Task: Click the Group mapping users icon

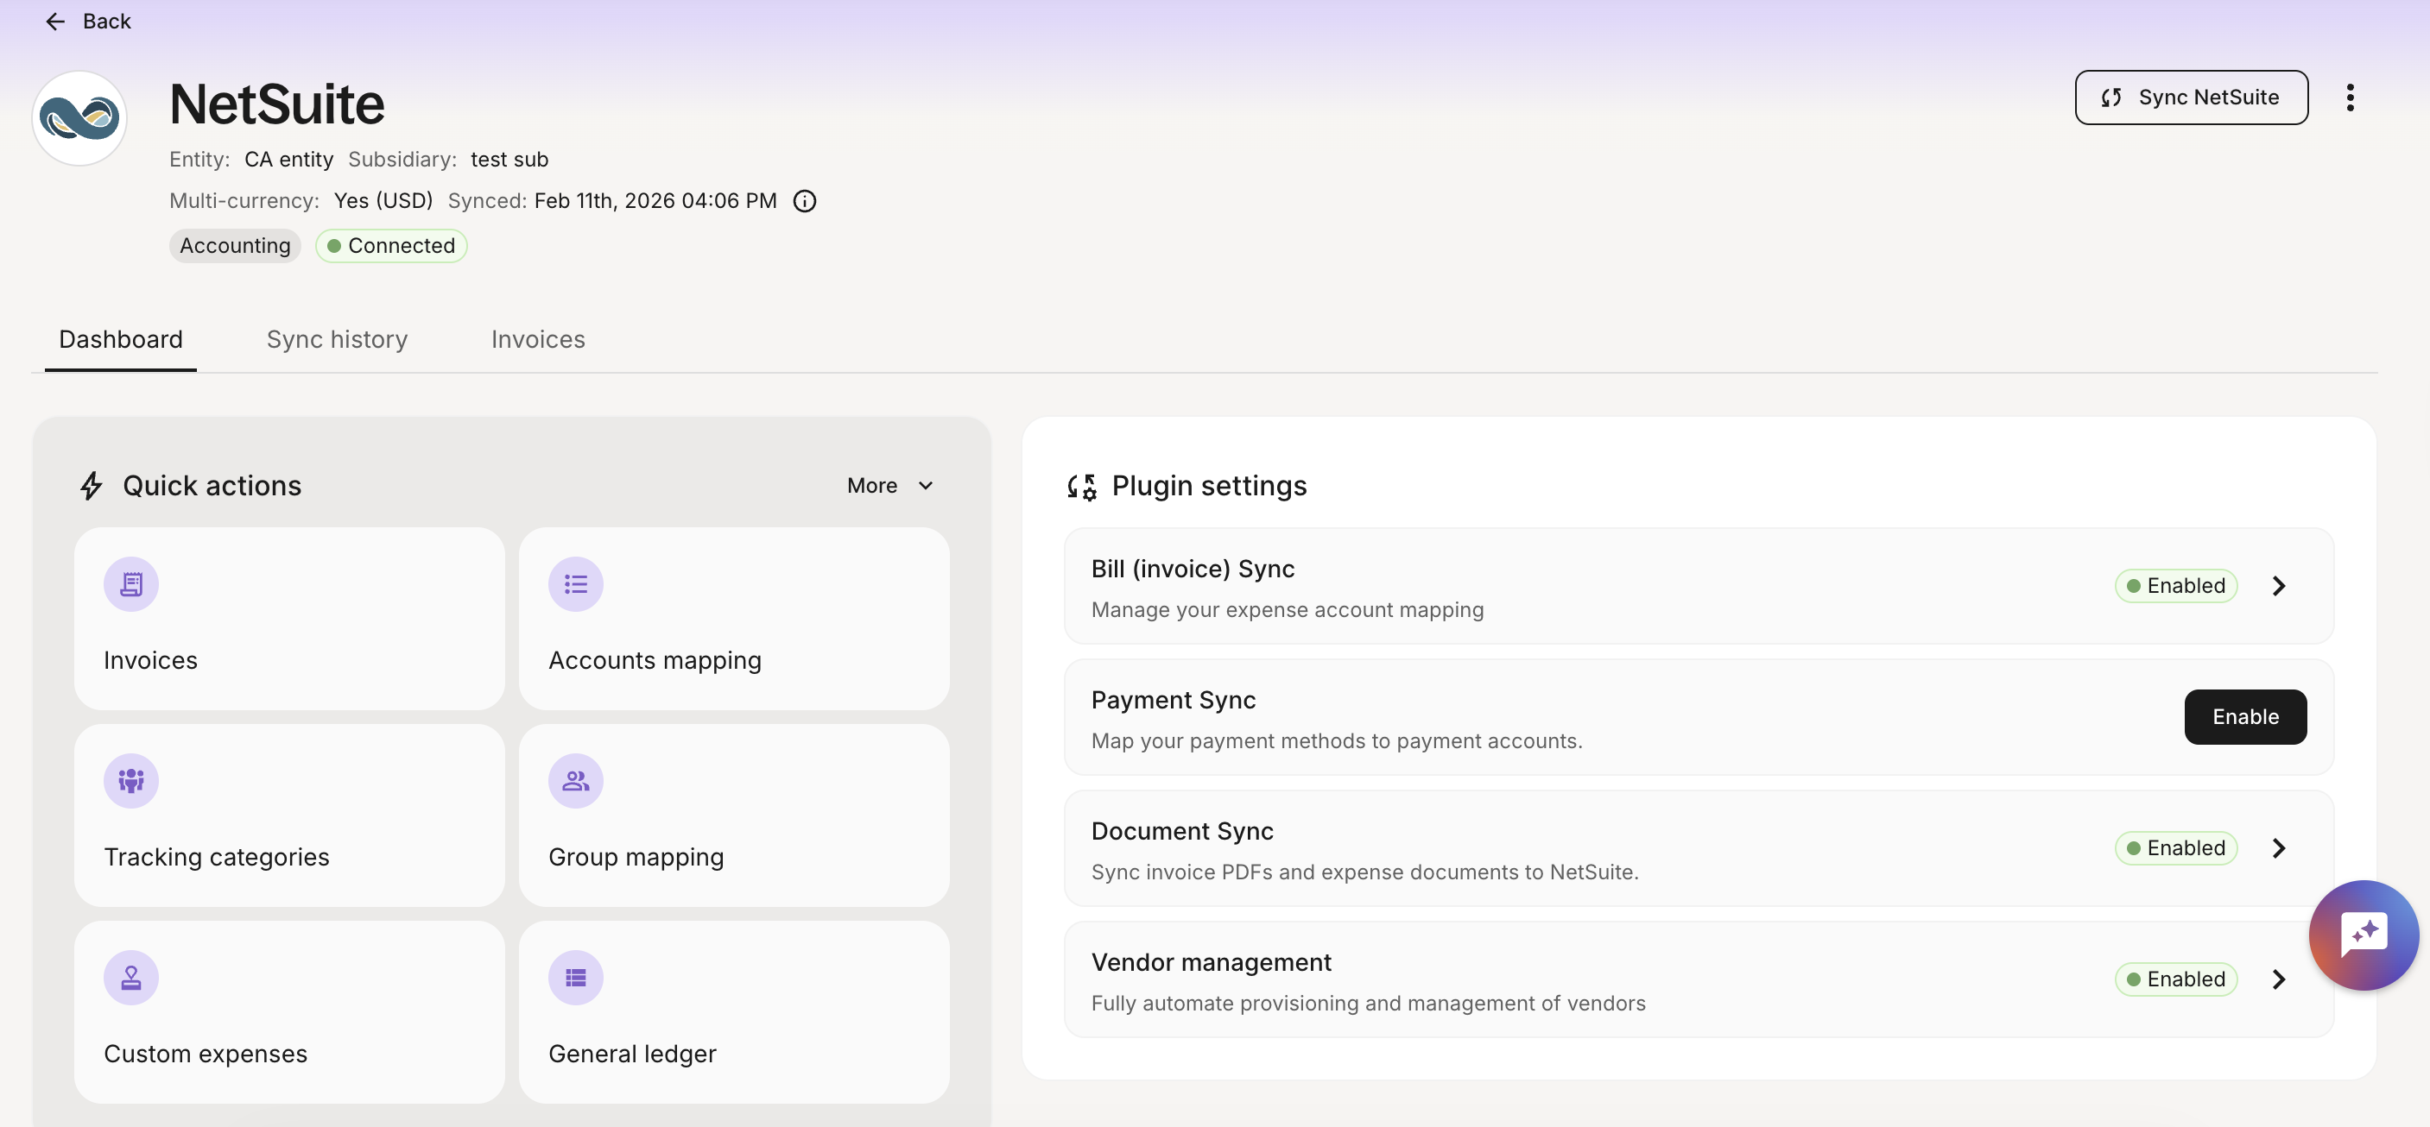Action: pos(575,780)
